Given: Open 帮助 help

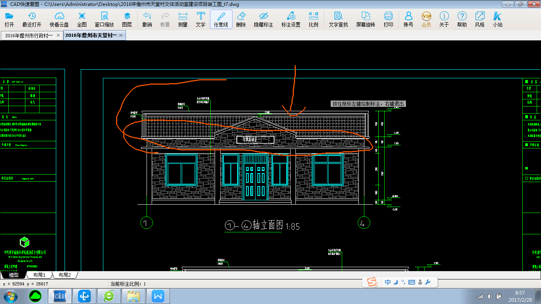Looking at the screenshot, I should [462, 19].
